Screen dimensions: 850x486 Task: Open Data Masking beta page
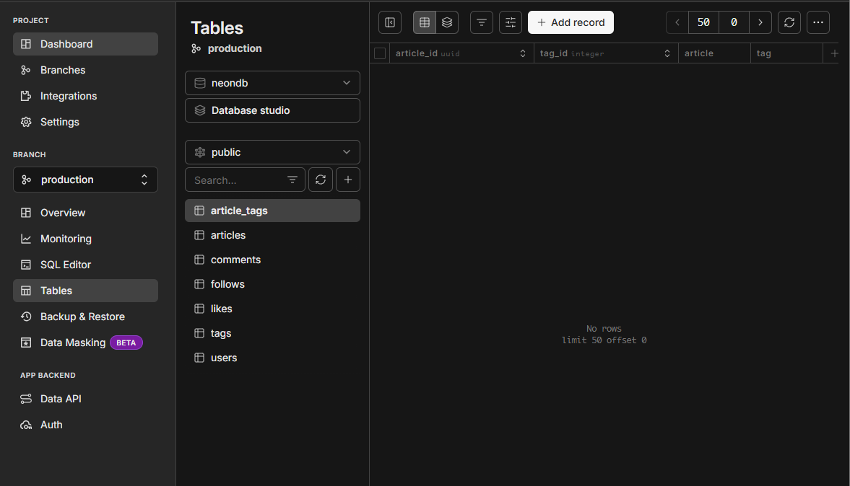[x=86, y=343]
